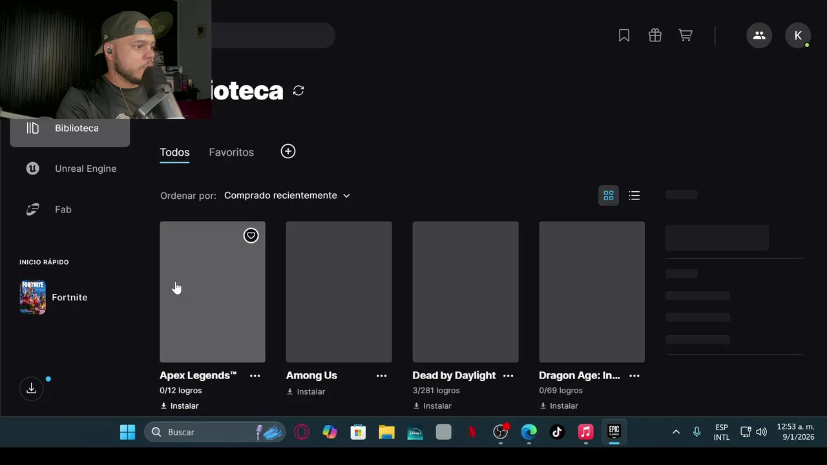Click the Dragon Age title text
Image resolution: width=827 pixels, height=465 pixels.
580,375
